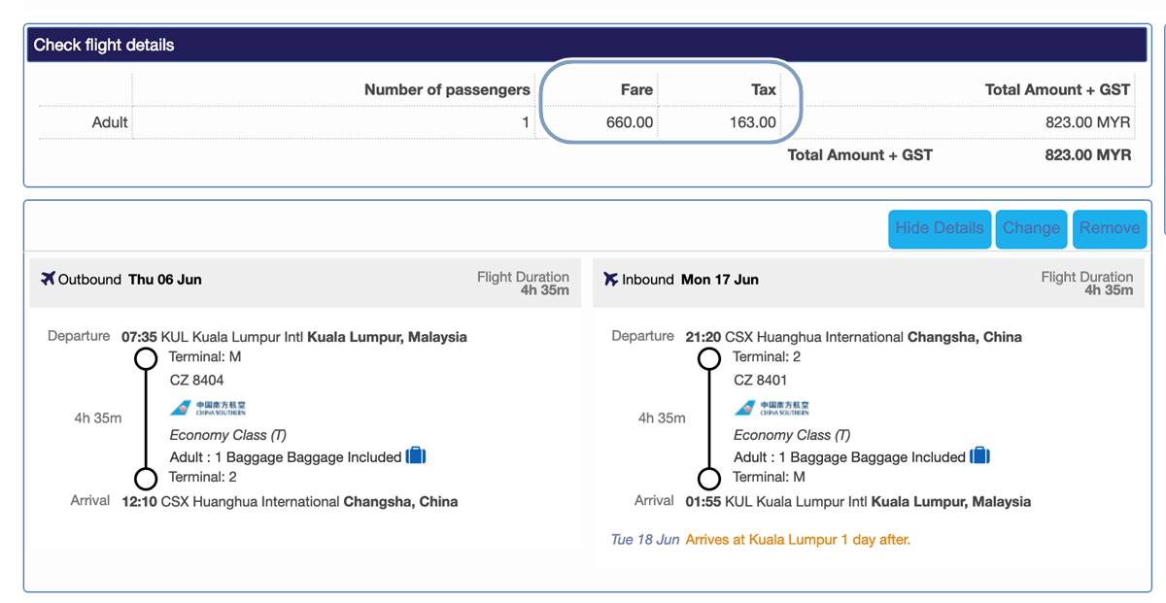Click inbound arrival circle marker
The width and height of the screenshot is (1166, 603).
pyautogui.click(x=709, y=479)
